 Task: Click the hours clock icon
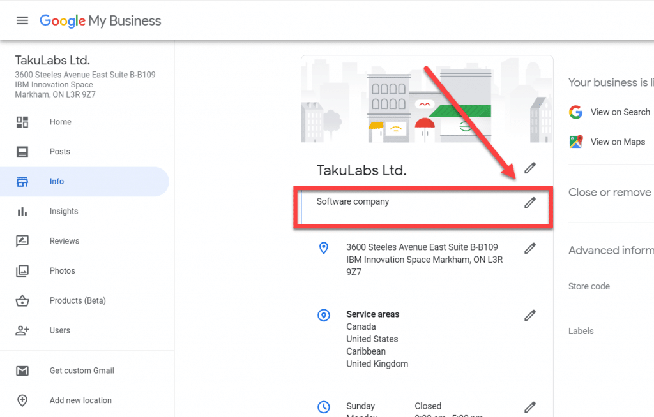click(x=324, y=407)
